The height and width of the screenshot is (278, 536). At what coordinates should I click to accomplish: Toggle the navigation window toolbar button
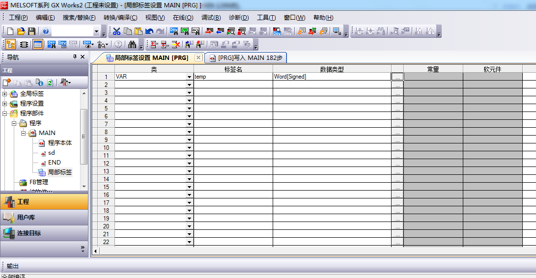coord(10,45)
